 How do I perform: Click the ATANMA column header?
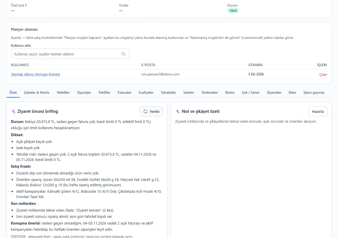tap(255, 65)
